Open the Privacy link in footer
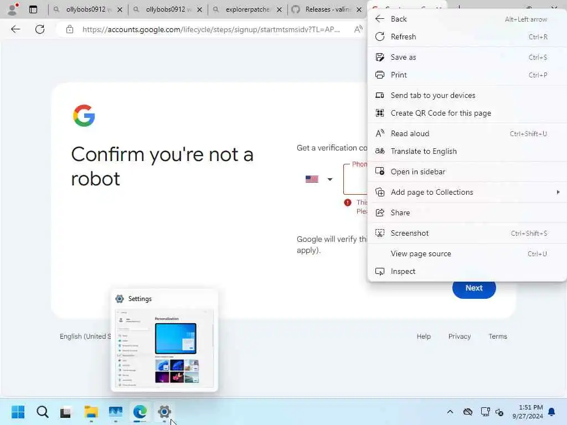 coord(459,336)
